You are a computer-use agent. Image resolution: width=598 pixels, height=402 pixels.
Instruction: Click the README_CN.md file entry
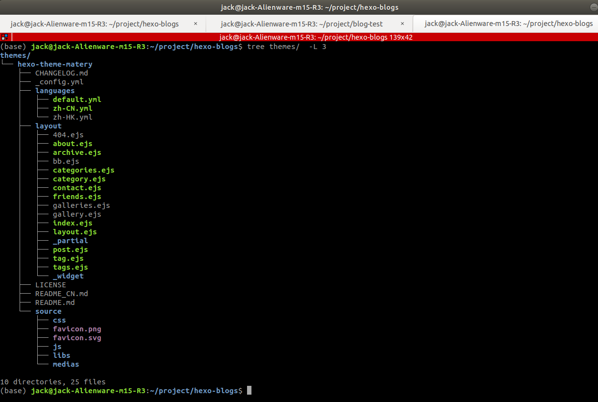(x=62, y=294)
